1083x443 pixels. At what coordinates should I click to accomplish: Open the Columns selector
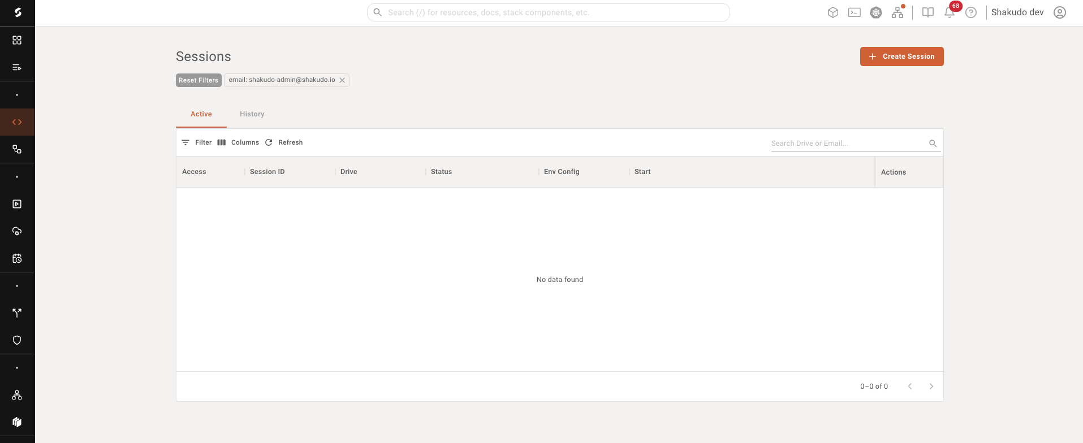[238, 142]
